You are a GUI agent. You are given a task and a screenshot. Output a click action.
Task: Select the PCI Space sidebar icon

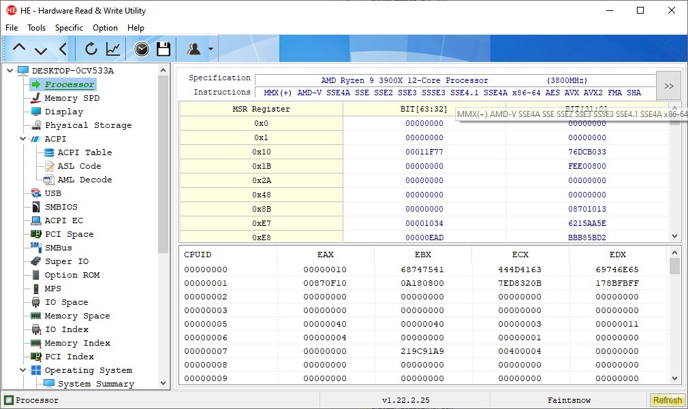click(x=35, y=233)
